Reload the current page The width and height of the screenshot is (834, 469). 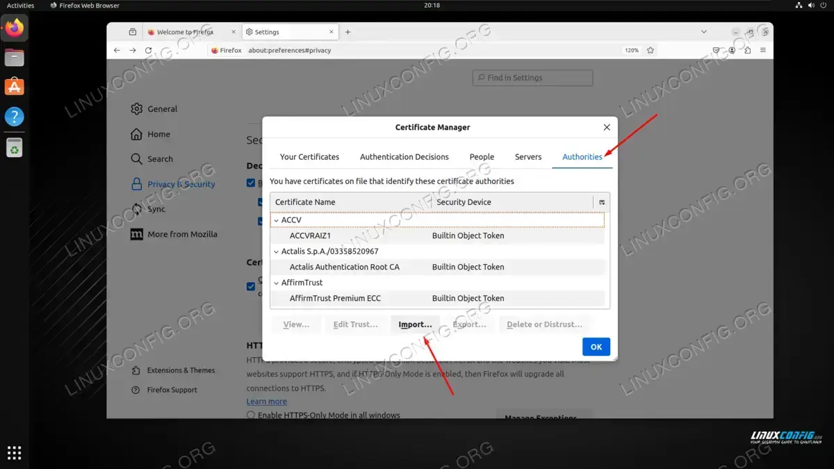pos(148,51)
